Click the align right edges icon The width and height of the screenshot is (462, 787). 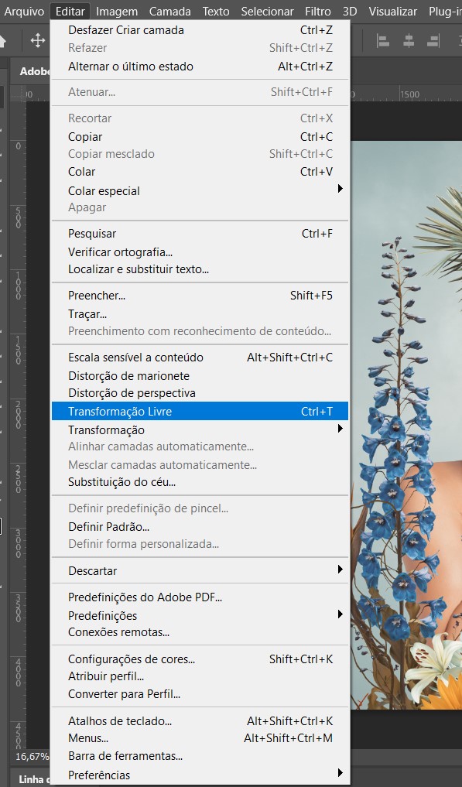pos(433,41)
